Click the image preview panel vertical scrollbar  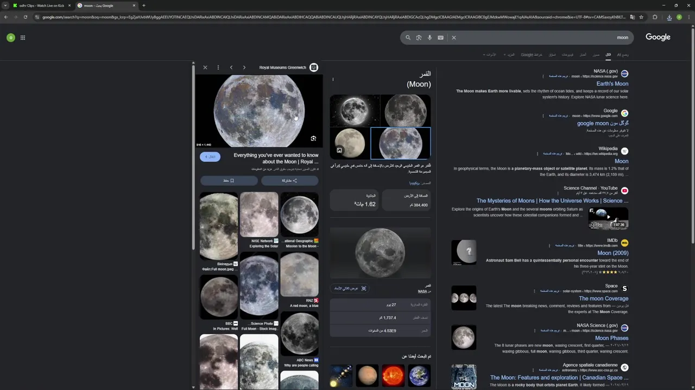click(193, 157)
